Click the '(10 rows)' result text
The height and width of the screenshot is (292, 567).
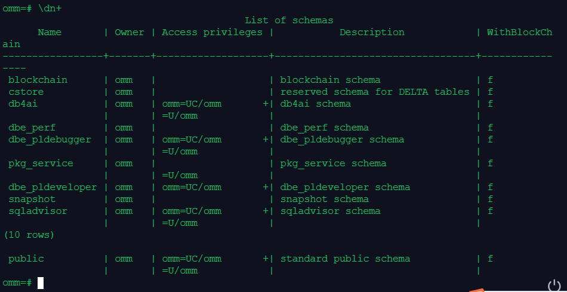tap(29, 235)
